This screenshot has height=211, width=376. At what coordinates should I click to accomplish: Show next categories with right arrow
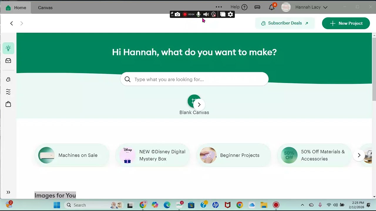coord(359,155)
